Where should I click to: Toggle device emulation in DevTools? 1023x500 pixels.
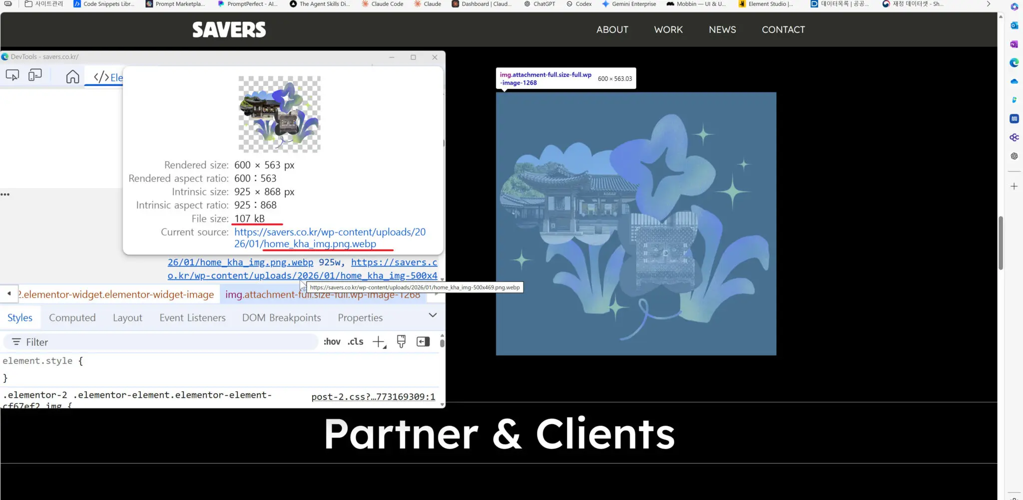click(35, 75)
